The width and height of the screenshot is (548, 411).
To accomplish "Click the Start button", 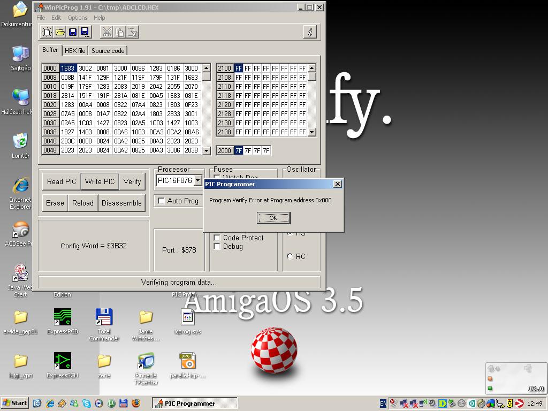I will [x=14, y=403].
